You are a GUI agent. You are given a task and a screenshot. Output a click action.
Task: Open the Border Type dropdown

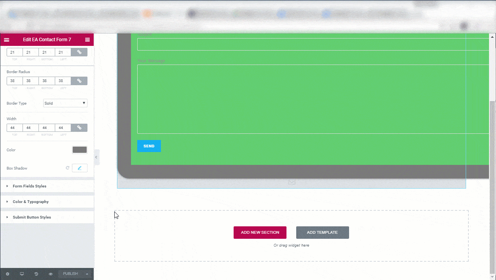pos(65,103)
